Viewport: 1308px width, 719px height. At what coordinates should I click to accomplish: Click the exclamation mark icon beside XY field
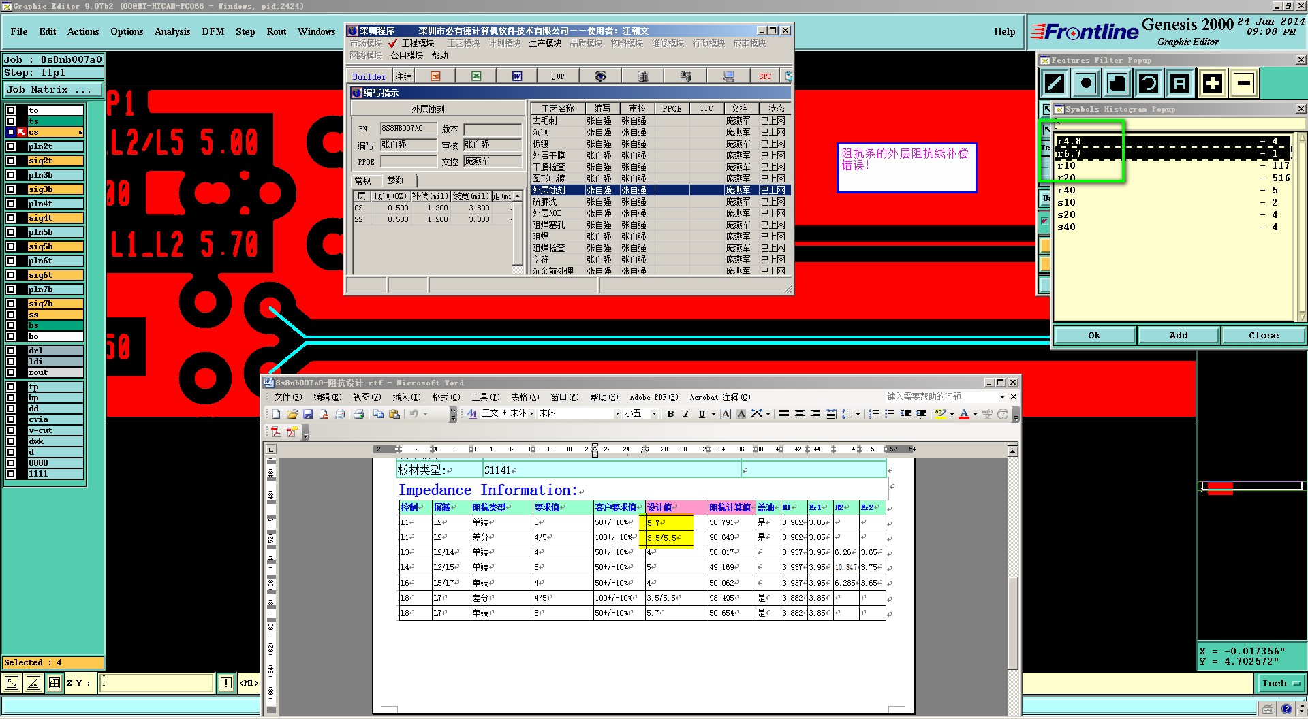(x=226, y=683)
